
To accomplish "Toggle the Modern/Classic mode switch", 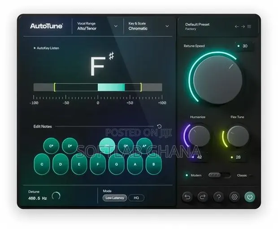I will [219, 176].
